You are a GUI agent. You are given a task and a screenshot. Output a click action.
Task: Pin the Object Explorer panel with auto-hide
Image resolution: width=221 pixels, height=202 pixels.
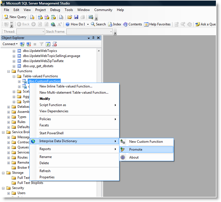(x=93, y=38)
